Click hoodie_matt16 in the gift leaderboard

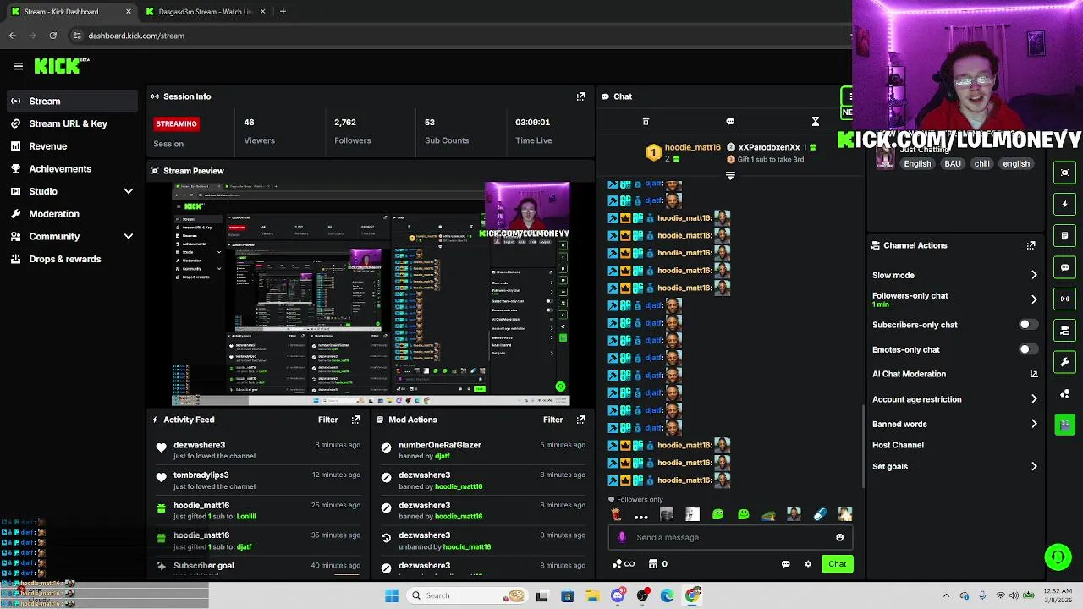click(692, 147)
